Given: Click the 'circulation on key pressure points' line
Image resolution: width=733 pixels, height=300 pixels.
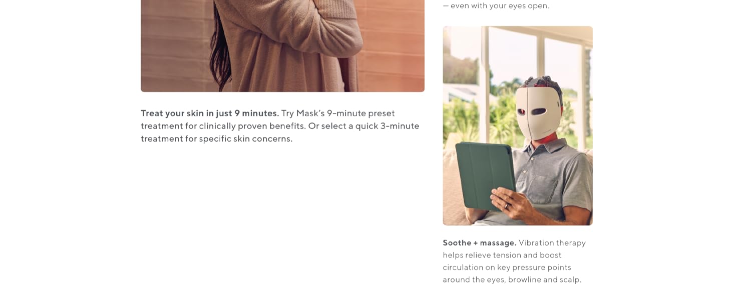Looking at the screenshot, I should [507, 267].
